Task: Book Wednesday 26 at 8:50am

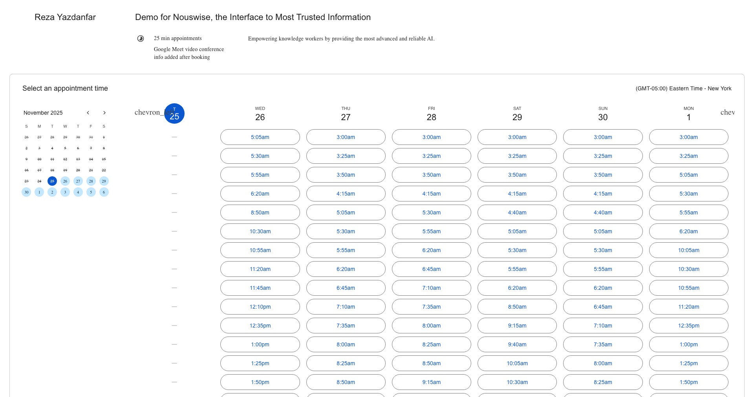Action: [260, 212]
